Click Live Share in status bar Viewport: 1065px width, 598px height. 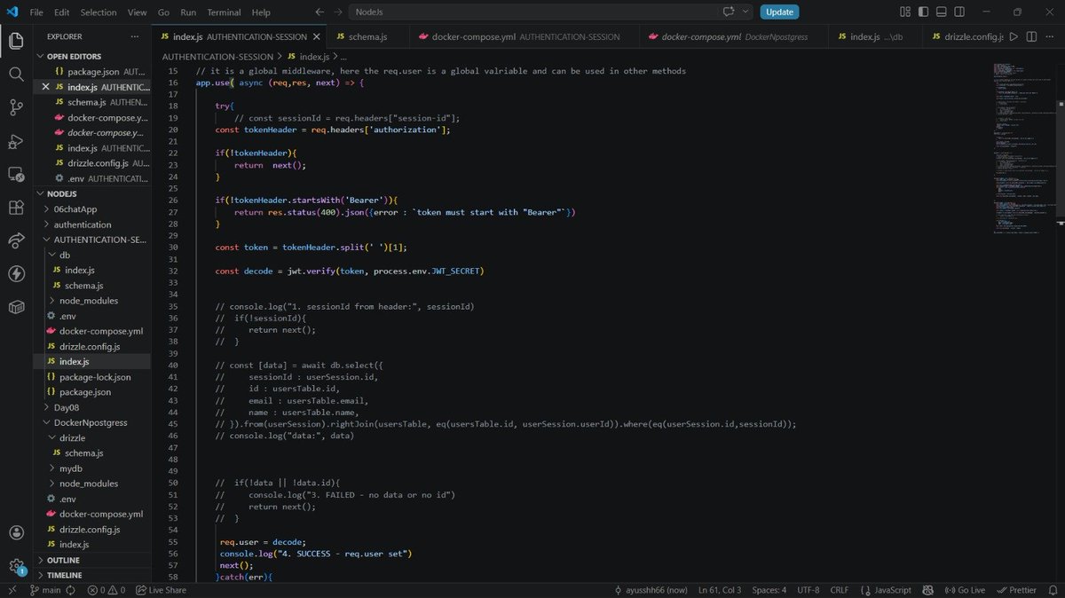click(x=162, y=590)
